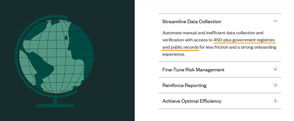Collapse the Streamline Data Collection section
Viewport: 294px width, 121px height.
[x=220, y=21]
